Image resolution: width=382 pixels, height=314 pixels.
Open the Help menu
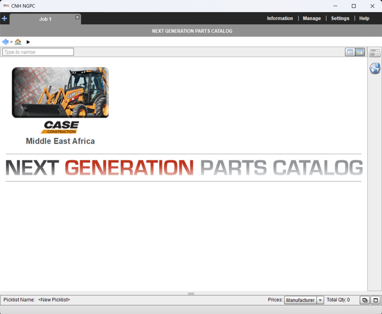tap(364, 18)
